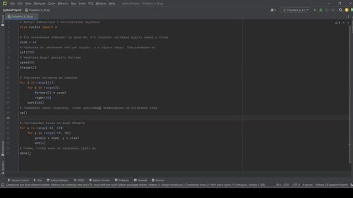Screen dimensions: 353x198
Task: Click the 'tracer(2)' code line
Action: [28, 68]
